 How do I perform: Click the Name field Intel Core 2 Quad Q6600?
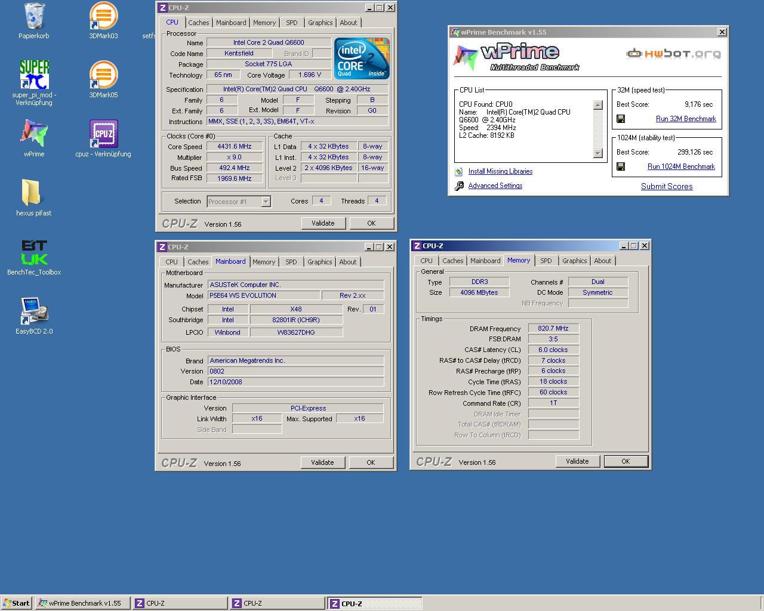[x=269, y=43]
